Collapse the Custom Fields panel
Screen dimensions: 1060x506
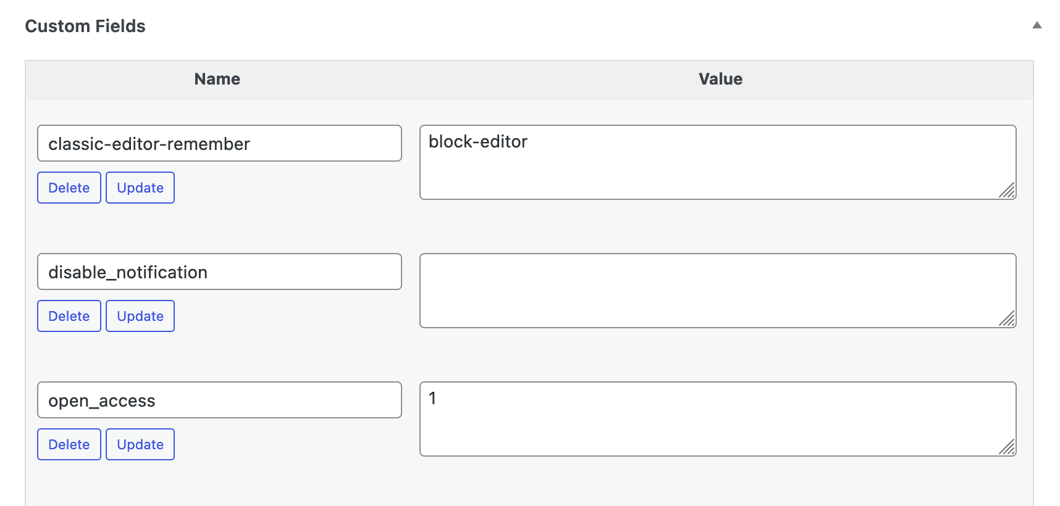coord(1037,26)
